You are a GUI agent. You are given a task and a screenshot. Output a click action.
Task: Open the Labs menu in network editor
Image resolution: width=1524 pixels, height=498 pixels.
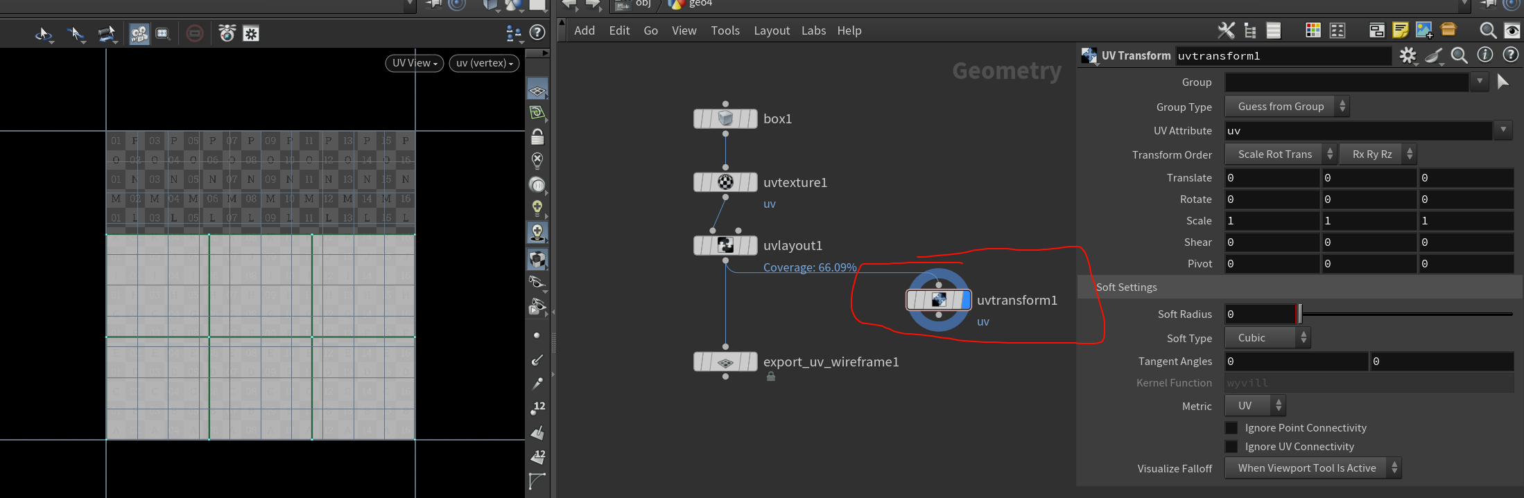pyautogui.click(x=813, y=30)
